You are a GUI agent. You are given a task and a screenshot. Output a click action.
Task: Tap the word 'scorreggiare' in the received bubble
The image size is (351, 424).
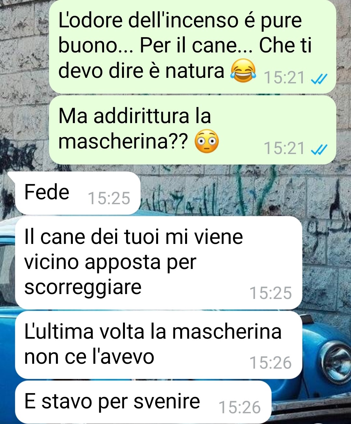(x=83, y=288)
